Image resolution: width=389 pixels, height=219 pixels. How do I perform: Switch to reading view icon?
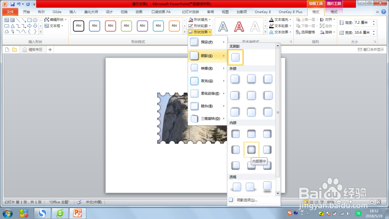point(317,202)
